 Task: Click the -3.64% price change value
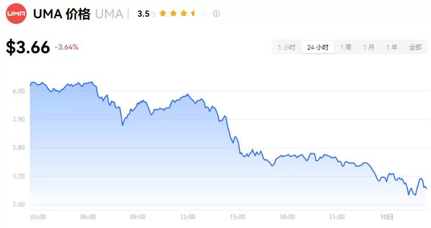click(x=66, y=47)
